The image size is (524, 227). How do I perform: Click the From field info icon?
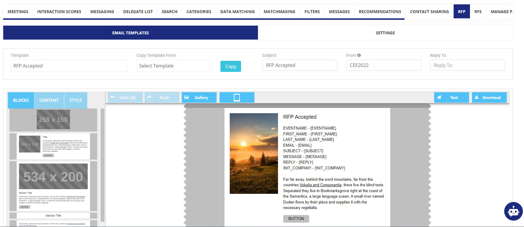359,55
